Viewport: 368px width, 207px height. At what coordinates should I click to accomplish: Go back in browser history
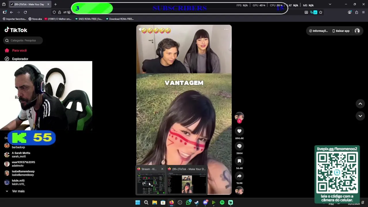click(11, 12)
